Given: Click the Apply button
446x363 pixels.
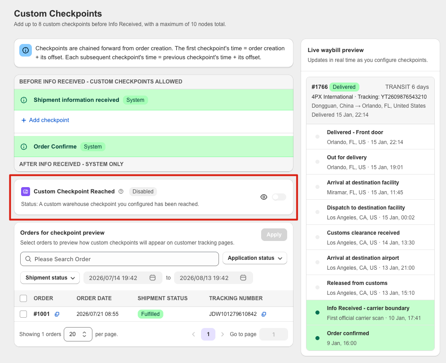Looking at the screenshot, I should tap(274, 235).
